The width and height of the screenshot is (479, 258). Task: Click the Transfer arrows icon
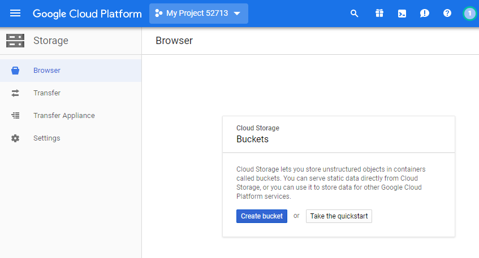tap(15, 93)
